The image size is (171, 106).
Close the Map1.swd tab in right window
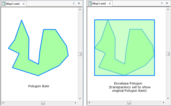tap(110, 4)
